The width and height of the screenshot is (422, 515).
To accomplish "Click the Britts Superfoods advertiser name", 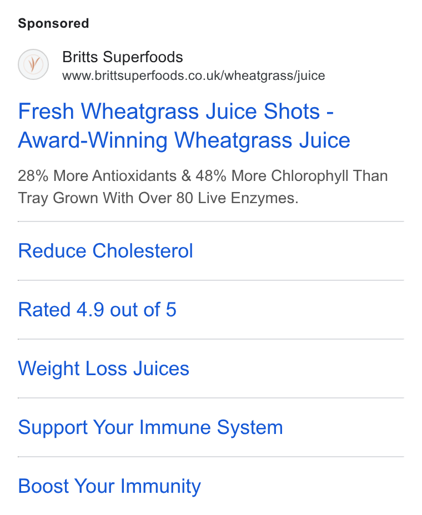I will (123, 57).
